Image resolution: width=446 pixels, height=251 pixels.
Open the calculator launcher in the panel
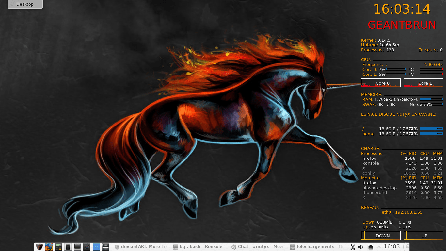(x=58, y=247)
